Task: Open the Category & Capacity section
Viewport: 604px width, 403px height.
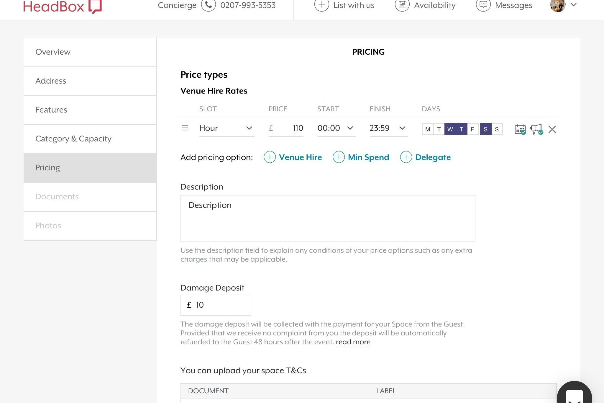Action: tap(73, 139)
